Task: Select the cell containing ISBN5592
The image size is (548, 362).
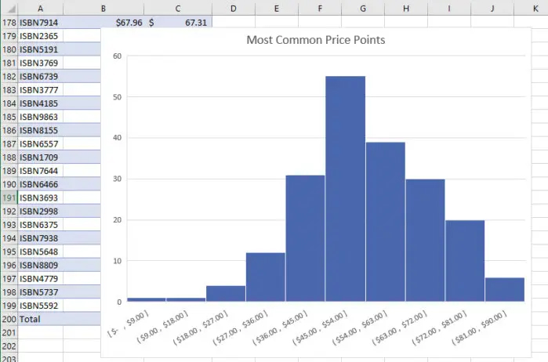Action: [x=40, y=306]
